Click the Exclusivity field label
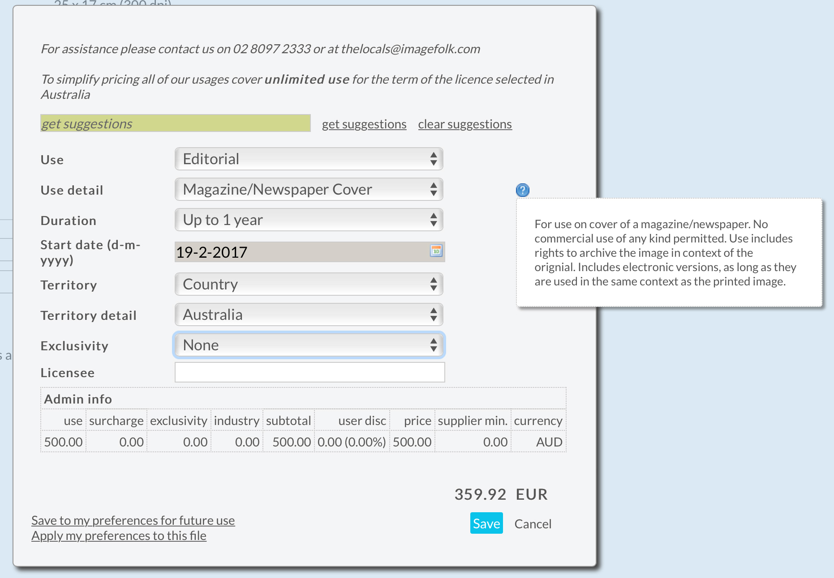834x578 pixels. click(74, 346)
